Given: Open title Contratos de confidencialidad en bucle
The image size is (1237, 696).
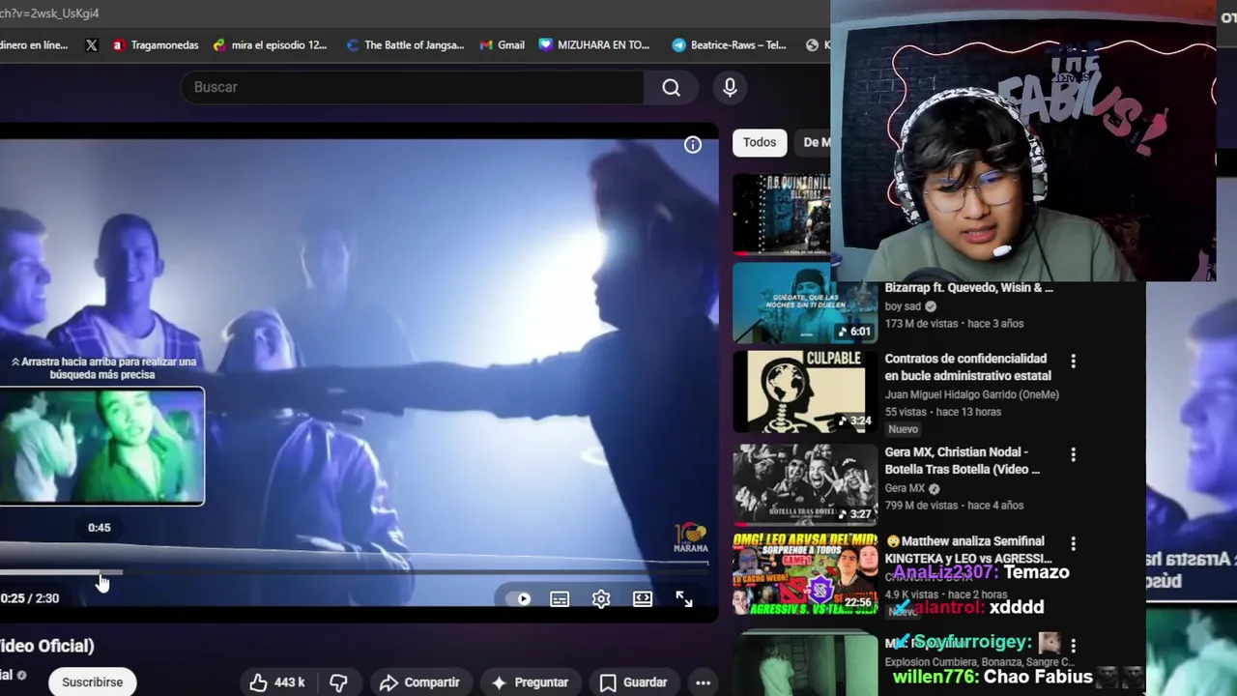Looking at the screenshot, I should pyautogui.click(x=967, y=367).
